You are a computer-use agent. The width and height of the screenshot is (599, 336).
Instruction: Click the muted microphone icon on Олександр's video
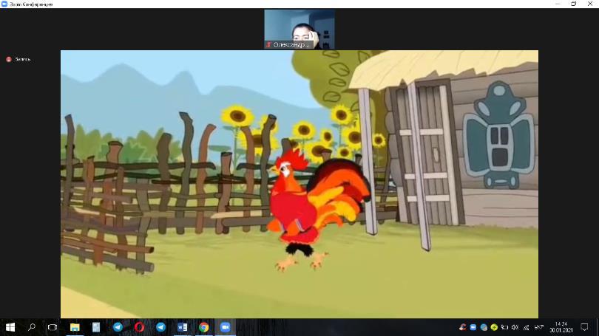[269, 45]
